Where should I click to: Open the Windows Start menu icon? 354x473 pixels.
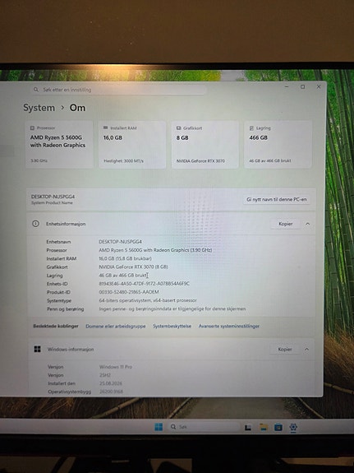pos(159,427)
